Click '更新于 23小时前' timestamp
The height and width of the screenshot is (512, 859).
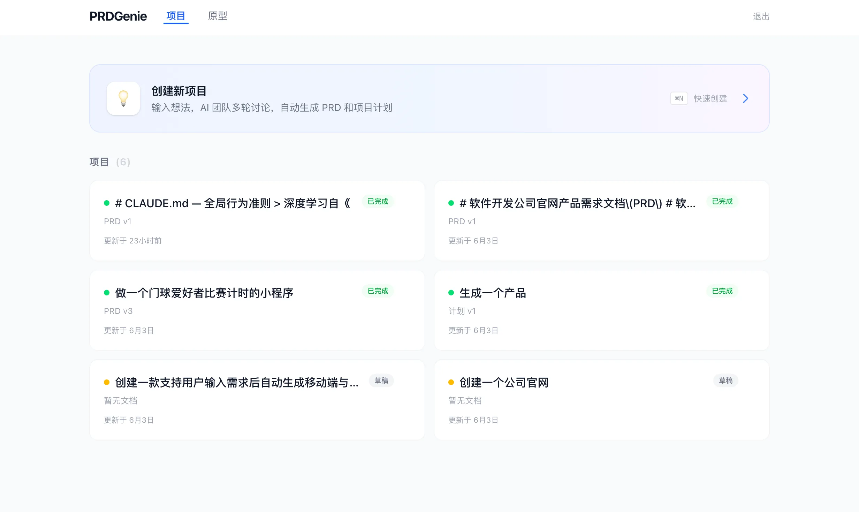pyautogui.click(x=132, y=241)
